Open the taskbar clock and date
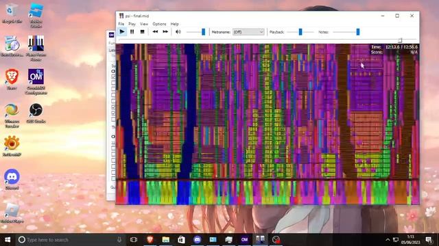 pyautogui.click(x=410, y=240)
